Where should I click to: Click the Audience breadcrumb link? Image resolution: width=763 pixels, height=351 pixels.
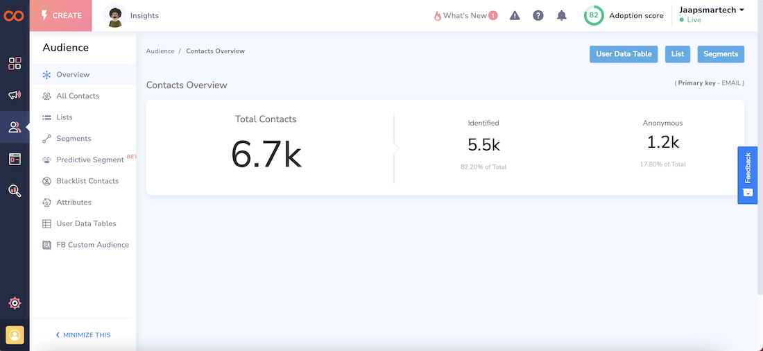pyautogui.click(x=160, y=51)
